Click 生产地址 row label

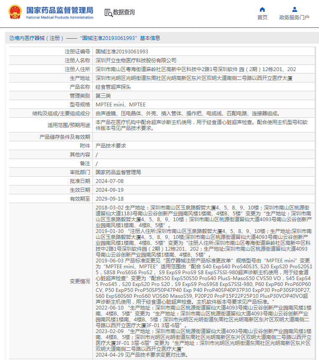80,78
